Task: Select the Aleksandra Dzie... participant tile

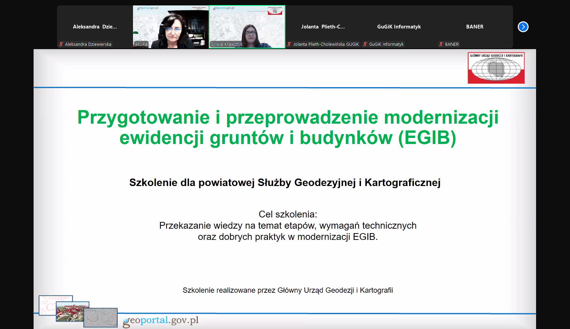Action: coord(95,26)
